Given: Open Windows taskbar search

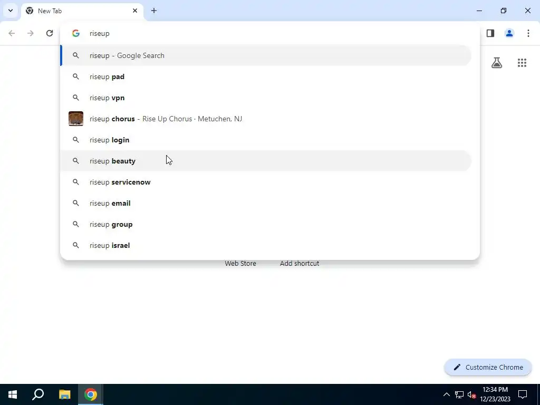Looking at the screenshot, I should point(38,394).
